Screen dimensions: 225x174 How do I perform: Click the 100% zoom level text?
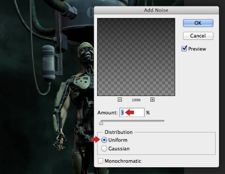[136, 100]
